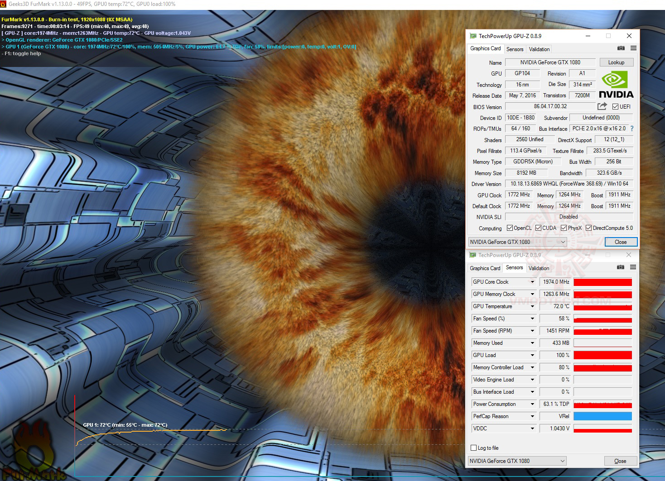Toggle the DirectCompute 5.0 checkbox
Screen dimensions: 665x481
tap(588, 228)
